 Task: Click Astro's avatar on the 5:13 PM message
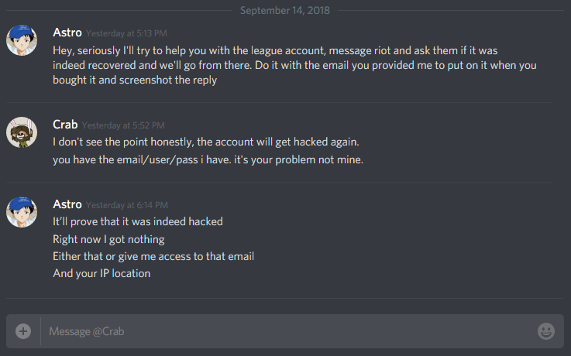point(22,40)
